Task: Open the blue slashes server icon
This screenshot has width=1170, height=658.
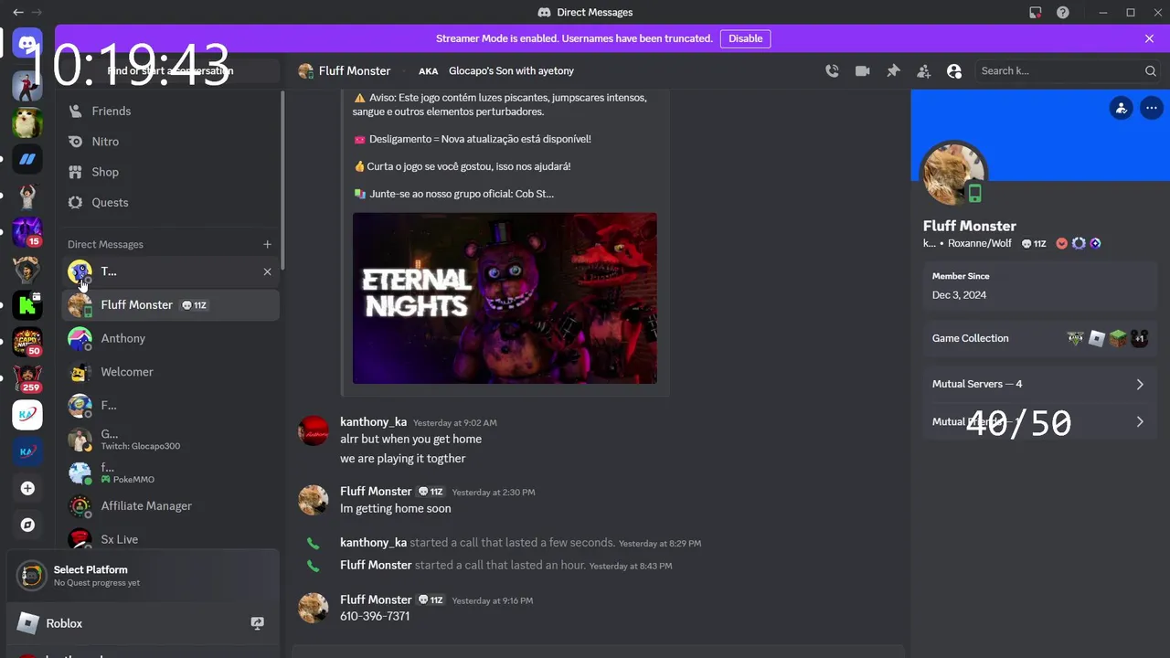Action: [27, 159]
